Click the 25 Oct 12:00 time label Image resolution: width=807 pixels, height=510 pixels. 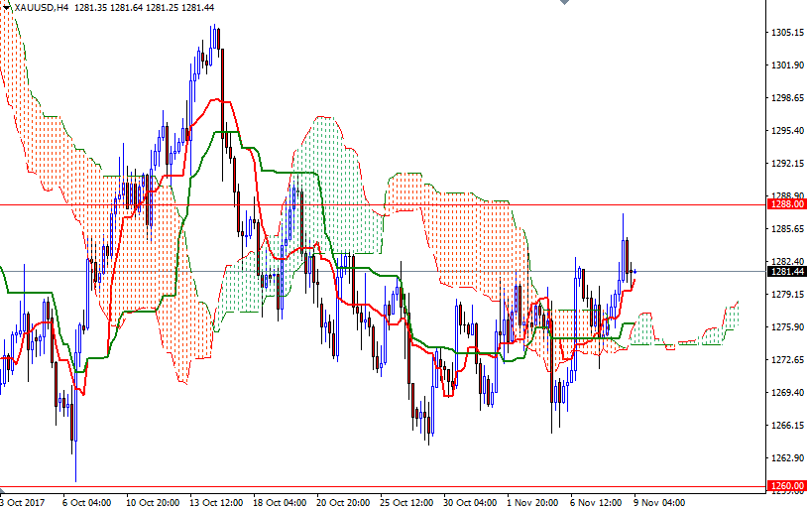(406, 503)
